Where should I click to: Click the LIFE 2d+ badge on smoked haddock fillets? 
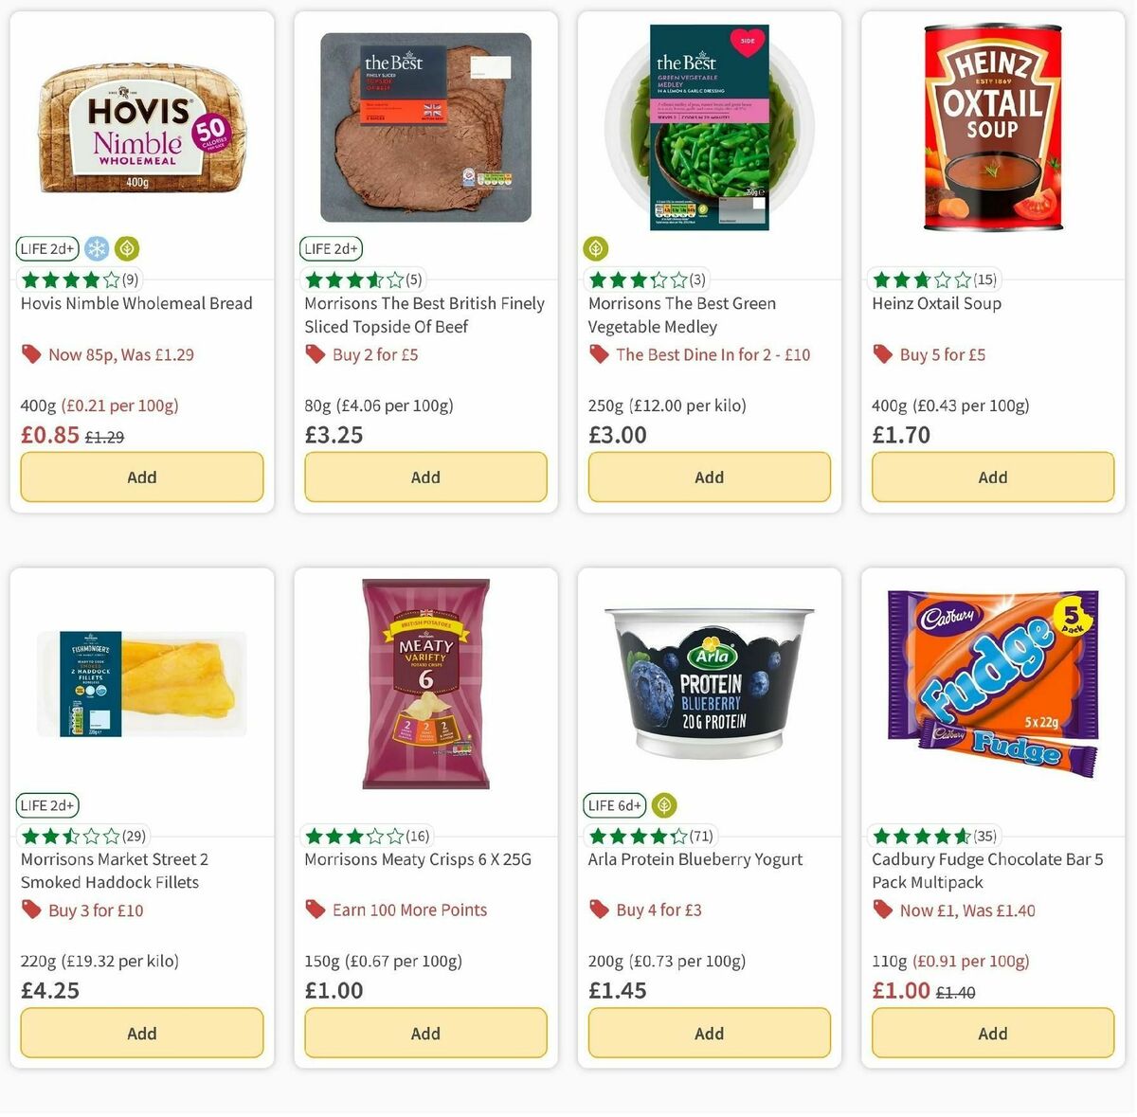(47, 804)
